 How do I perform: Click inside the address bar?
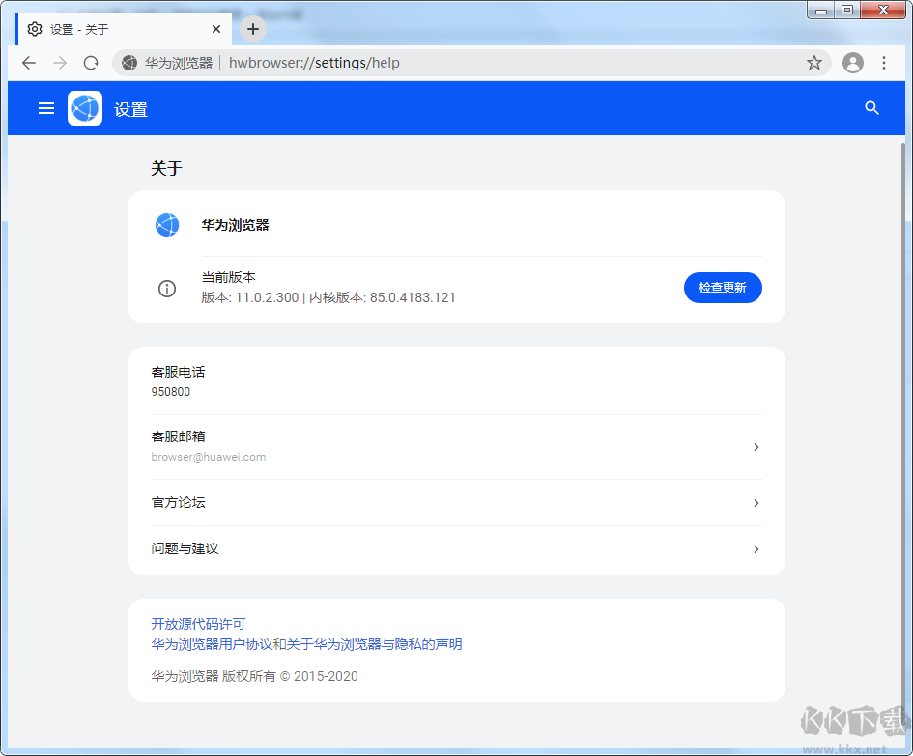[x=435, y=62]
